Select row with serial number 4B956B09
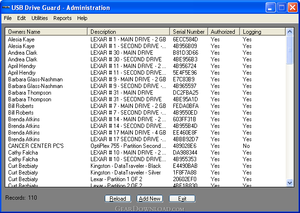The height and width of the screenshot is (213, 300). 145,46
